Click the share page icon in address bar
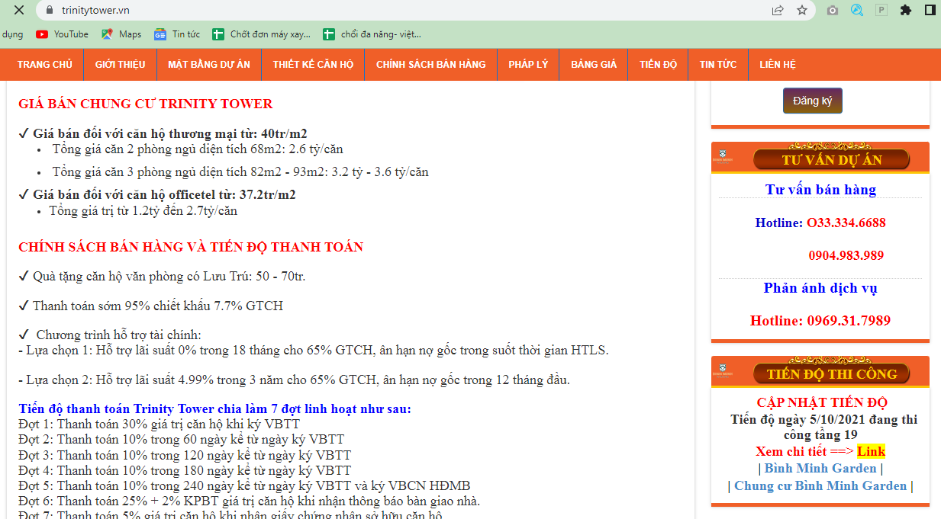Image resolution: width=941 pixels, height=519 pixels. pos(778,10)
